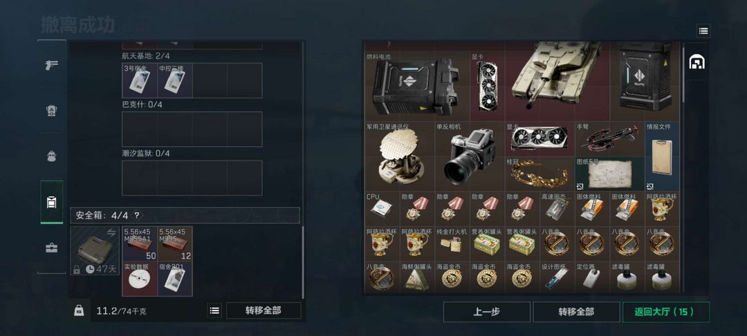Screen dimensions: 747x336
Task: Select the 3号宿舍 key card
Action: tap(140, 80)
